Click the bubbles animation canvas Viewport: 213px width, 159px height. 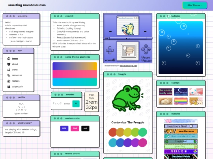click(x=181, y=48)
